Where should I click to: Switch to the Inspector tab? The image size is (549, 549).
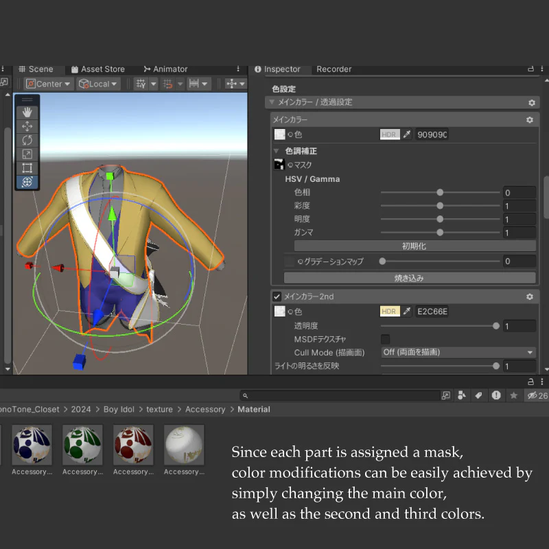(277, 69)
